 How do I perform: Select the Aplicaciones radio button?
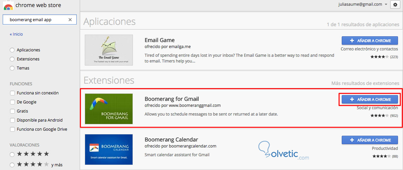[12, 50]
